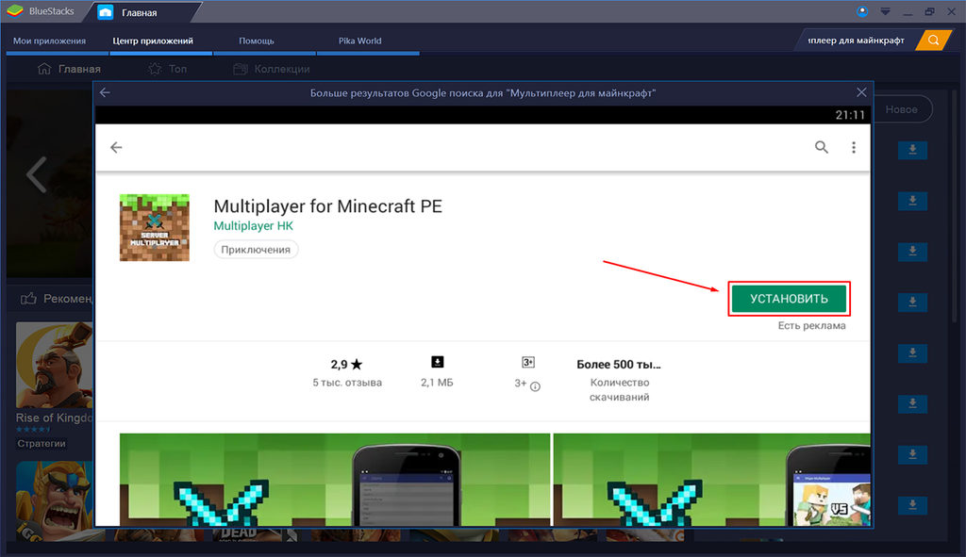Click the Multiplayer for Minecraft PE app icon
Viewport: 966px width, 557px height.
(155, 228)
